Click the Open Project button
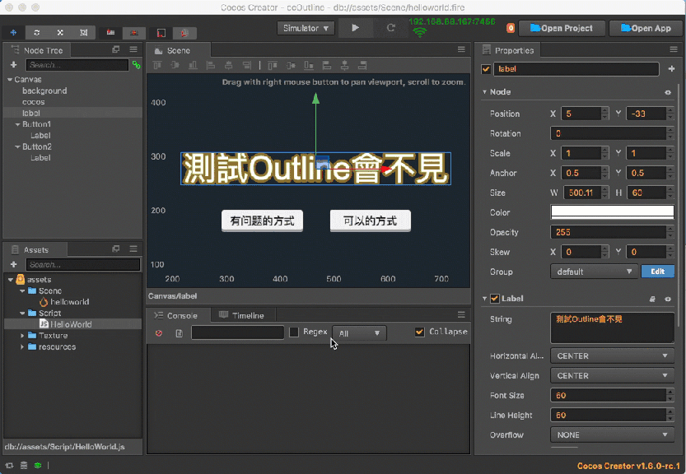Image resolution: width=686 pixels, height=474 pixels. click(562, 28)
